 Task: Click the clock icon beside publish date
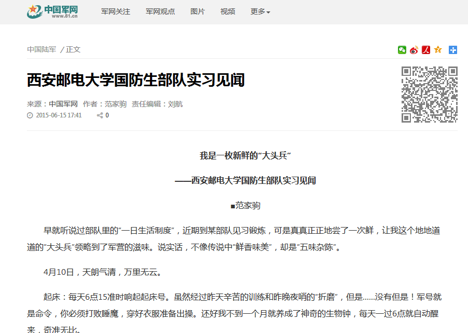point(30,115)
